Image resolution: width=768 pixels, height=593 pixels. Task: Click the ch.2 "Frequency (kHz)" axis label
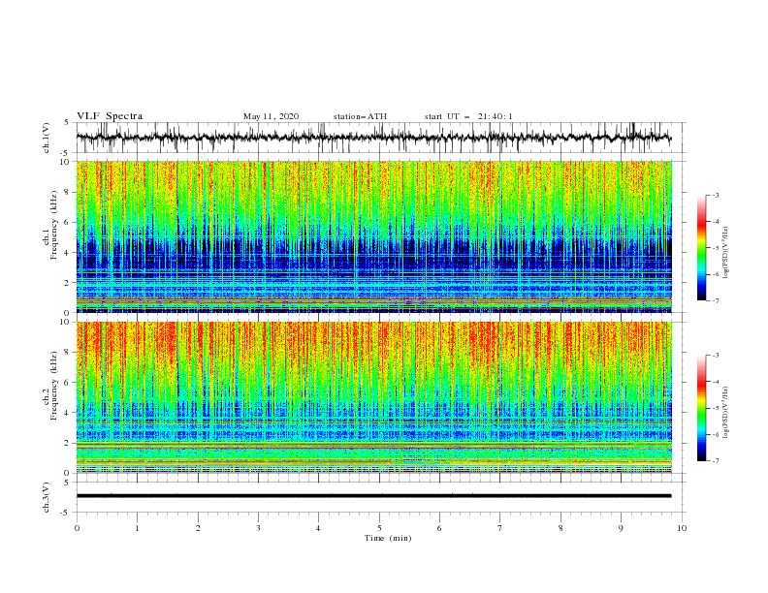(54, 387)
